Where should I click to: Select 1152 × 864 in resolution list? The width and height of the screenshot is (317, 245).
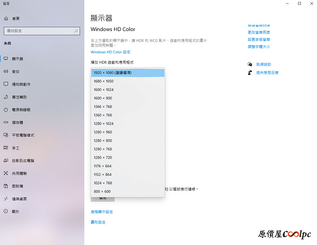128,175
